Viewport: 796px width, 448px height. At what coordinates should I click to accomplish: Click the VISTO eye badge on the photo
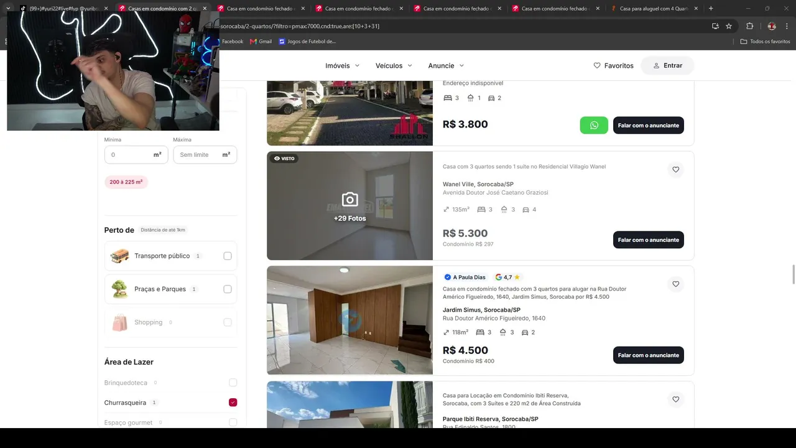(285, 159)
